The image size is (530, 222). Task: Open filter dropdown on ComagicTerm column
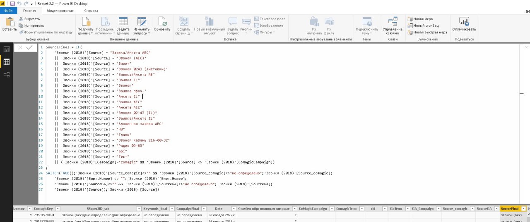pyautogui.click(x=361, y=209)
